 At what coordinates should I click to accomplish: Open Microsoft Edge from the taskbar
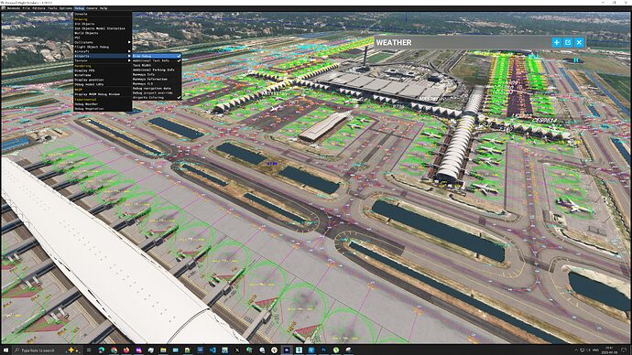coord(102,350)
